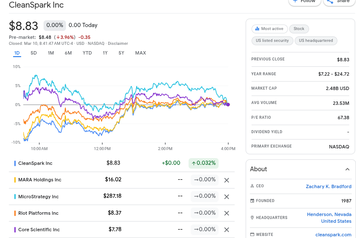Click the $8.37 Riot Platforms price
Viewport: 356px width, 238px height.
[115, 213]
